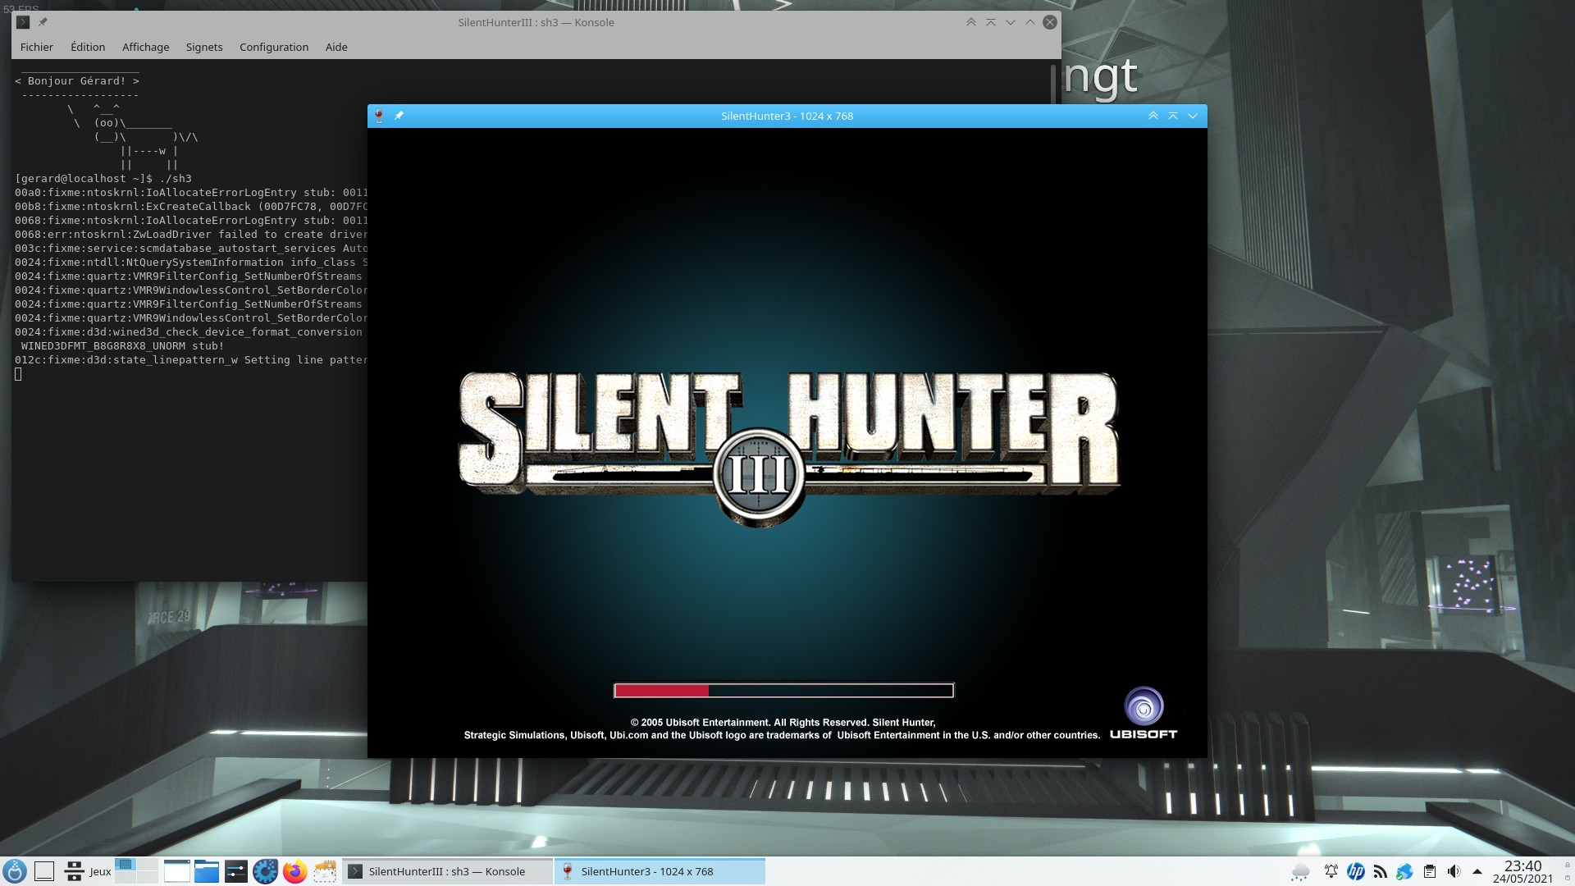1575x886 pixels.
Task: Click the small power icon in panel
Action: pyautogui.click(x=1568, y=878)
